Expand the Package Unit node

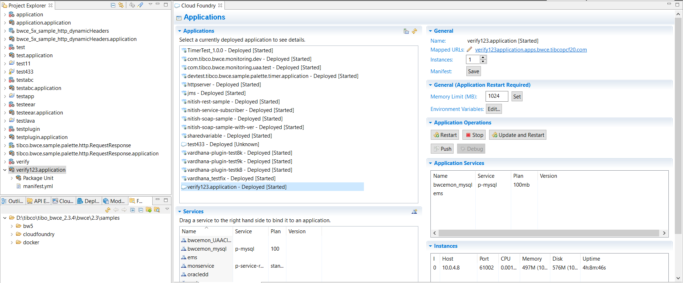point(12,178)
